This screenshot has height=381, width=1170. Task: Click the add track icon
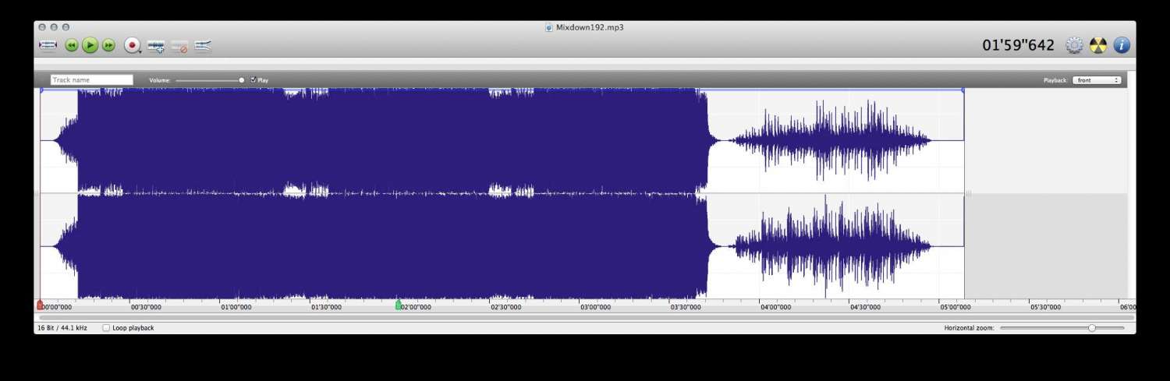pos(156,47)
